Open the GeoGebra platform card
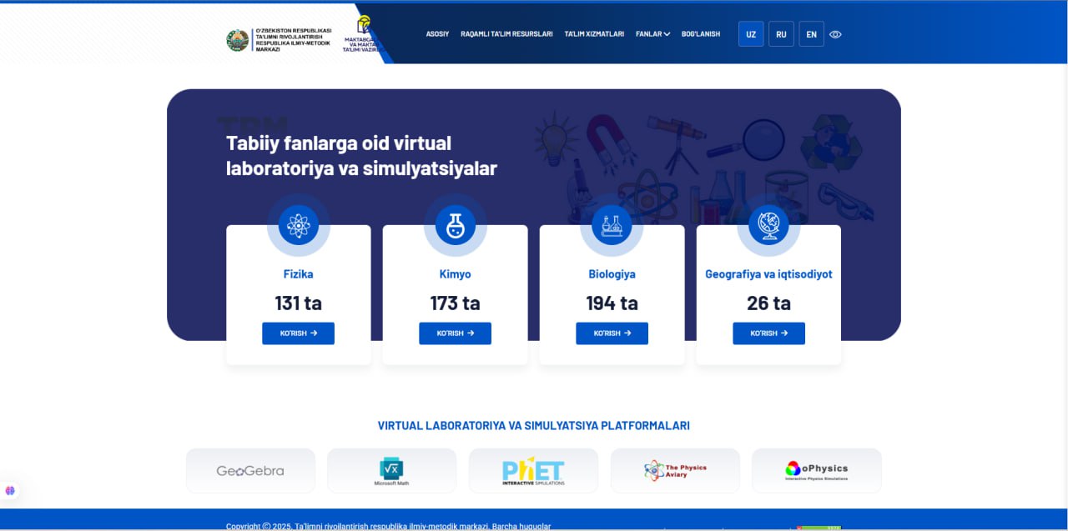 coord(250,470)
